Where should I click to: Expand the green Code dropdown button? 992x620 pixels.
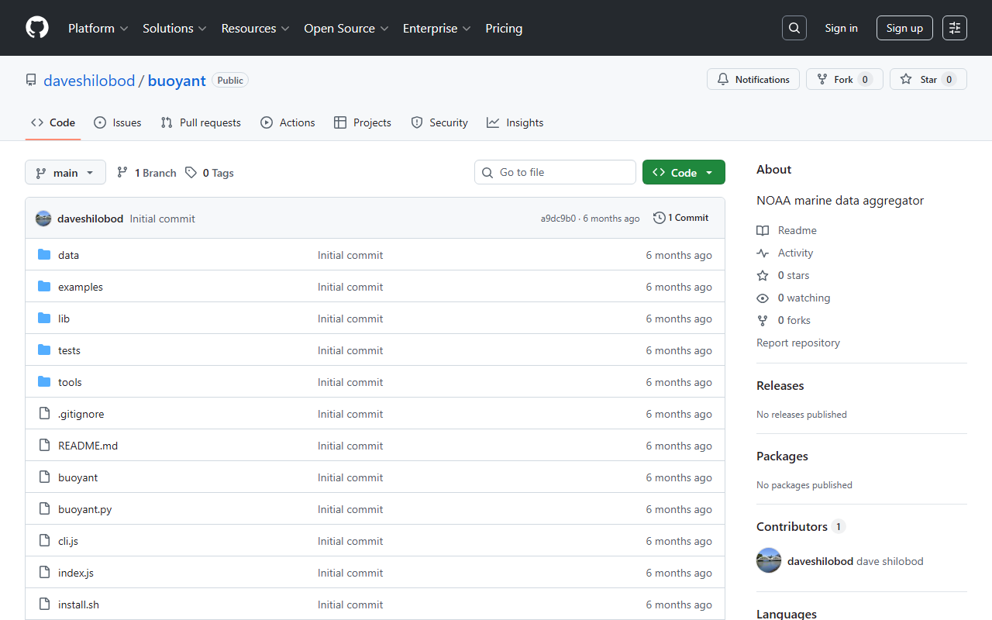pos(684,172)
